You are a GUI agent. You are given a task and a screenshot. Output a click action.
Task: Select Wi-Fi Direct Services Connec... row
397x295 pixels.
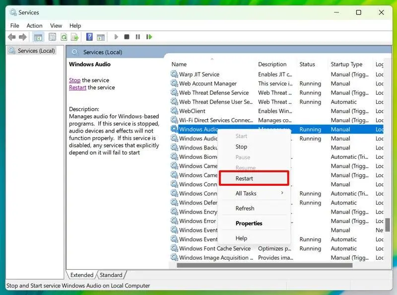(216, 120)
